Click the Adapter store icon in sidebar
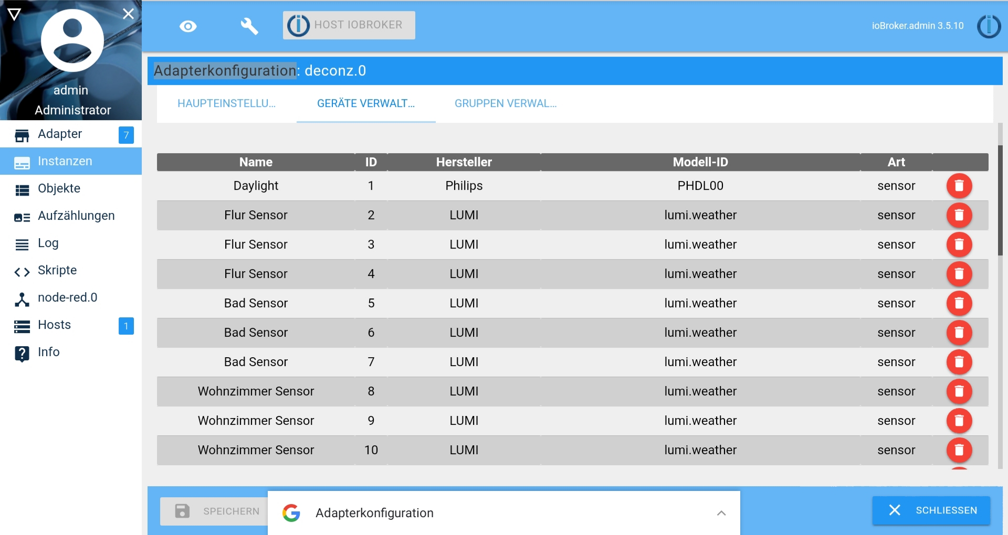The image size is (1008, 535). click(x=22, y=135)
